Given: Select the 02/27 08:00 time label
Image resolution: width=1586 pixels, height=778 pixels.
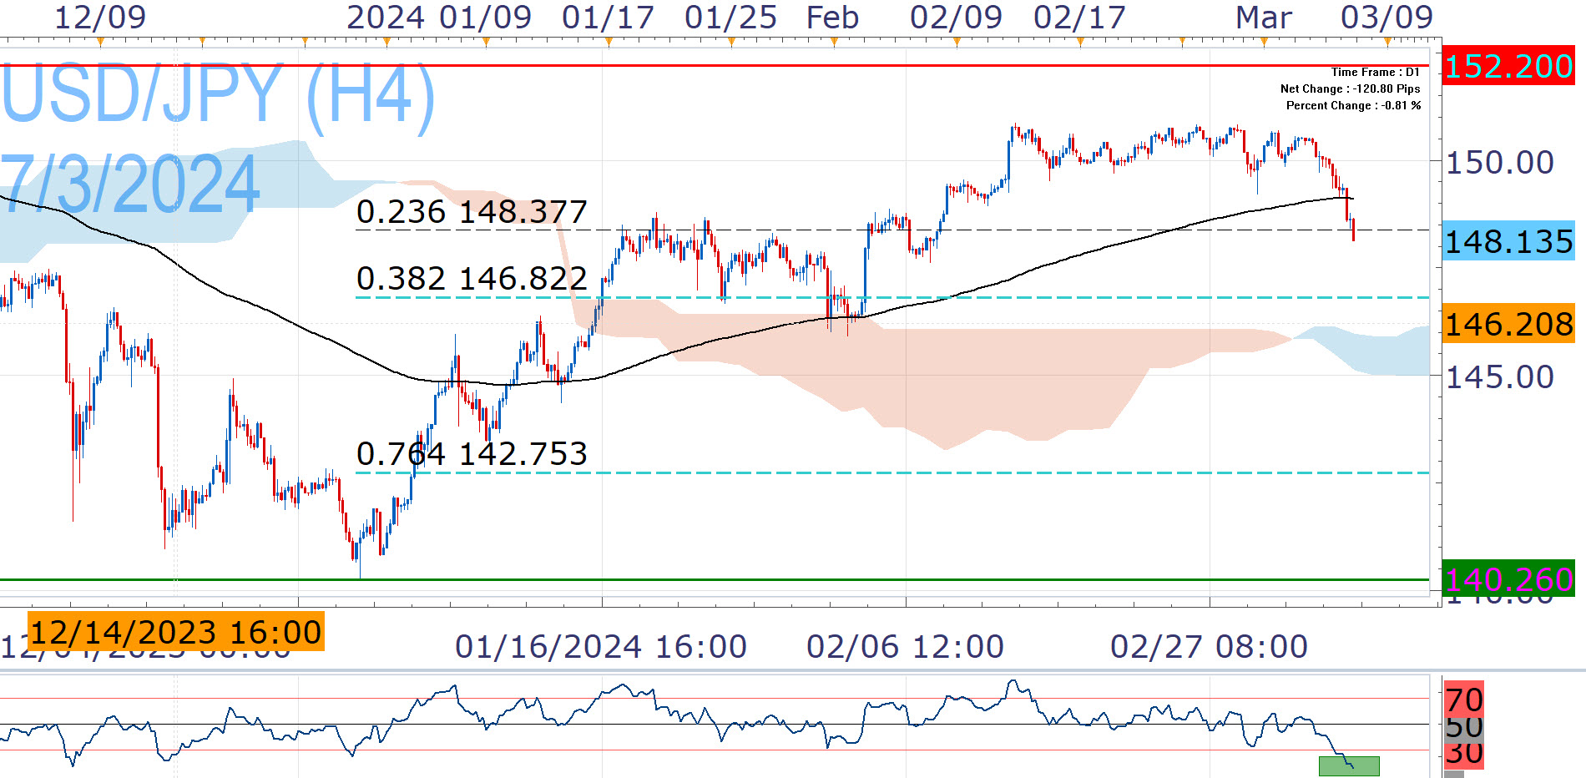Looking at the screenshot, I should tap(1209, 647).
